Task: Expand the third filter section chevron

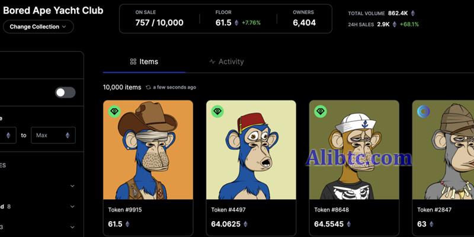Action: click(72, 226)
